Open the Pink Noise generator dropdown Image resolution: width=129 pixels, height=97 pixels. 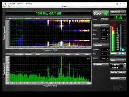coord(118,79)
